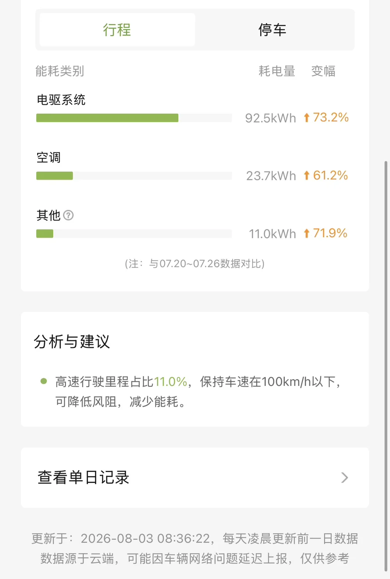Open the help icon beside 其他
Image resolution: width=390 pixels, height=579 pixels.
68,215
